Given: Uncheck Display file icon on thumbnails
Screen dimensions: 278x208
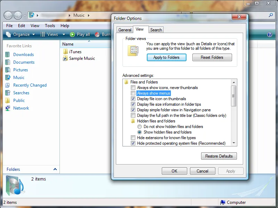Looking at the screenshot, I should [133, 99].
